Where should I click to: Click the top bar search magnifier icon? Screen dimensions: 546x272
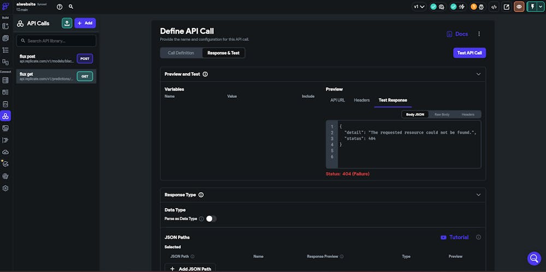click(x=70, y=7)
